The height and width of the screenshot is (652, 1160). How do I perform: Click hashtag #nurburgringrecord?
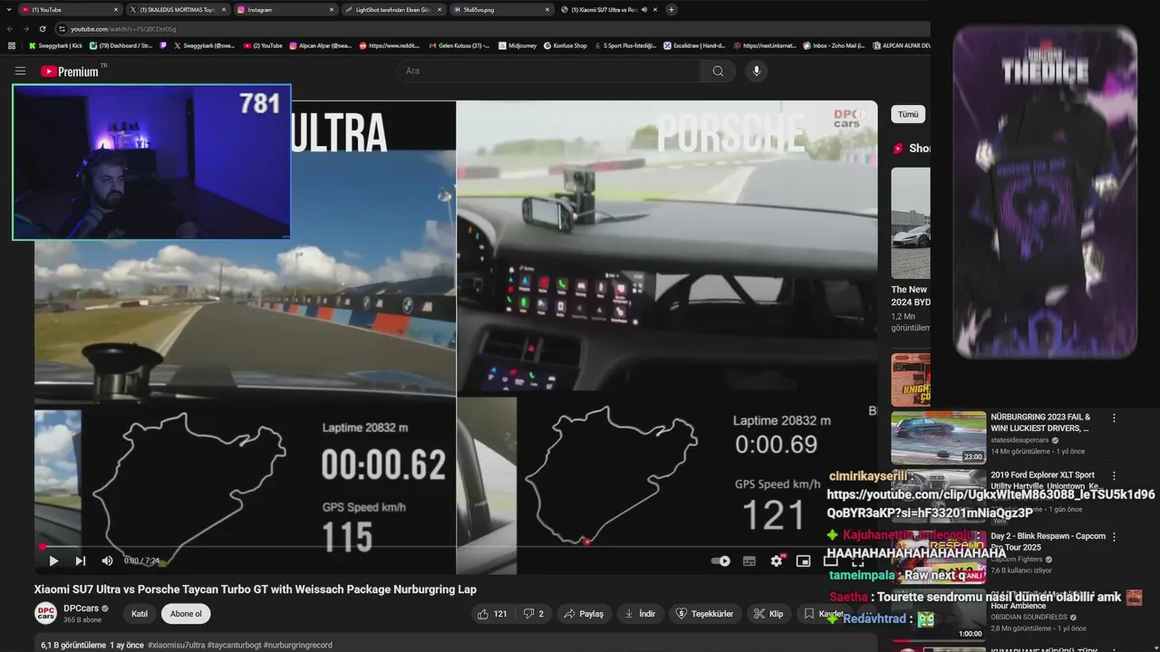click(x=298, y=645)
